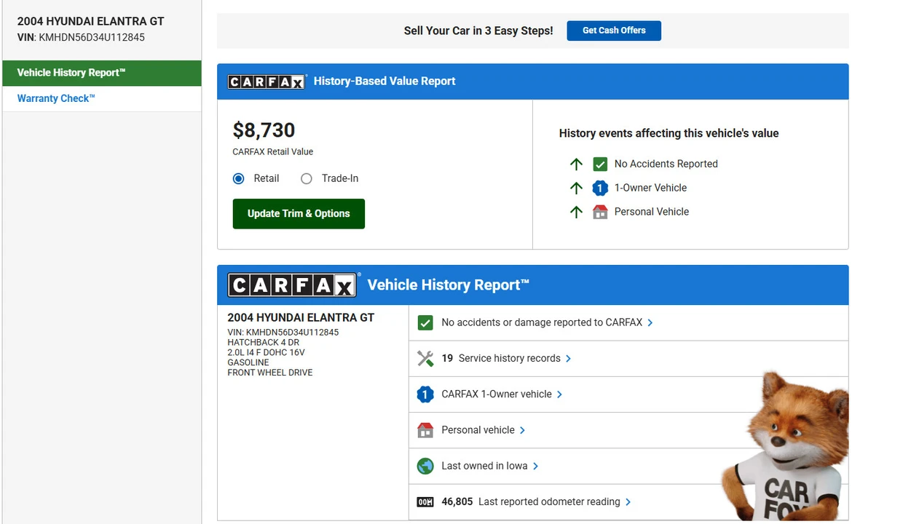The image size is (903, 524).
Task: Open the Warranty Check sidebar tab
Action: (102, 99)
